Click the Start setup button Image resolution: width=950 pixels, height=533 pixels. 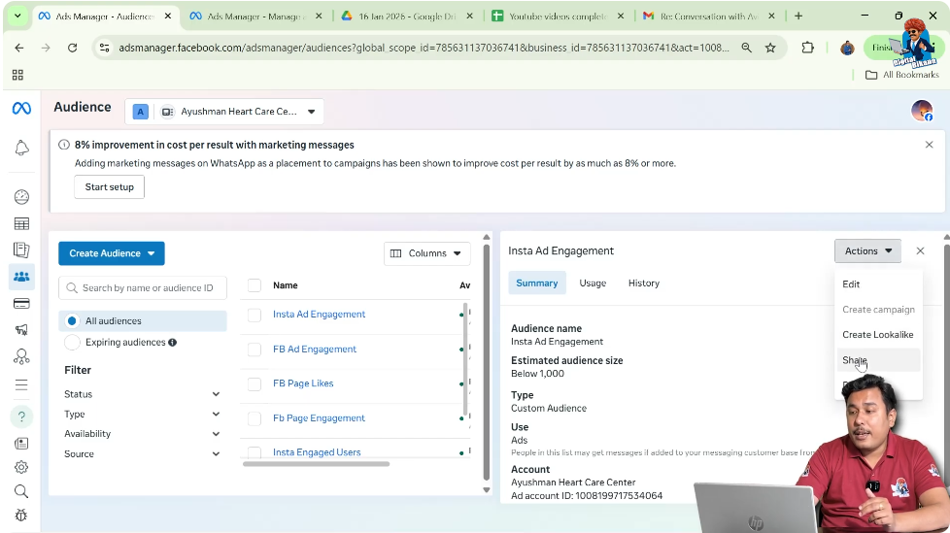(109, 187)
